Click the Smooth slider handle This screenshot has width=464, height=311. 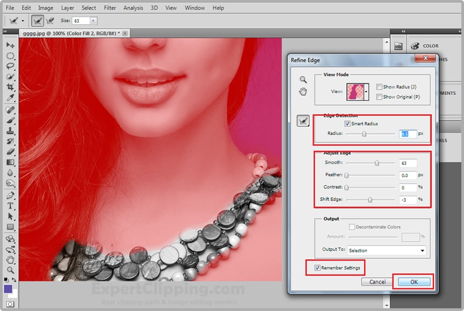[377, 163]
